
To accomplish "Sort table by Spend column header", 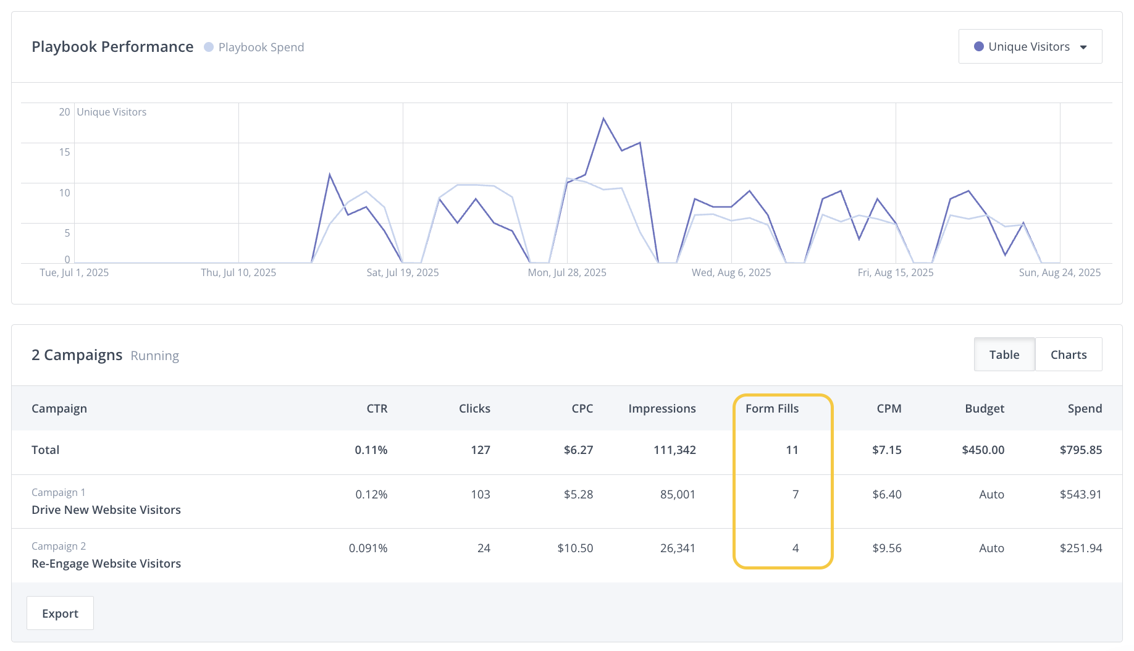I will click(x=1084, y=408).
